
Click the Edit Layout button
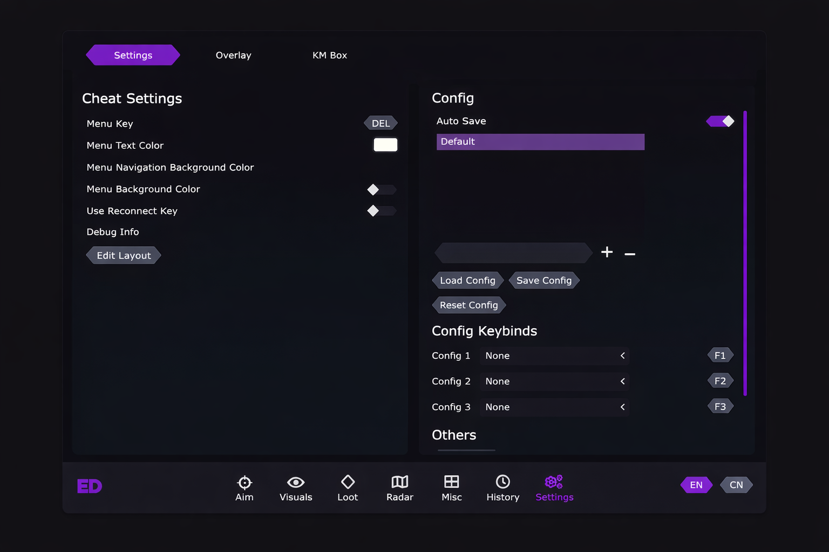tap(124, 256)
